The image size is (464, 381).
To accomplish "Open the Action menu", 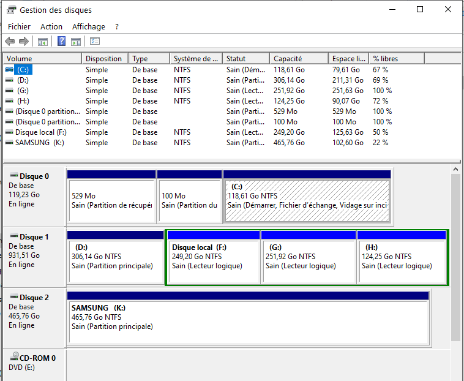I will 51,26.
